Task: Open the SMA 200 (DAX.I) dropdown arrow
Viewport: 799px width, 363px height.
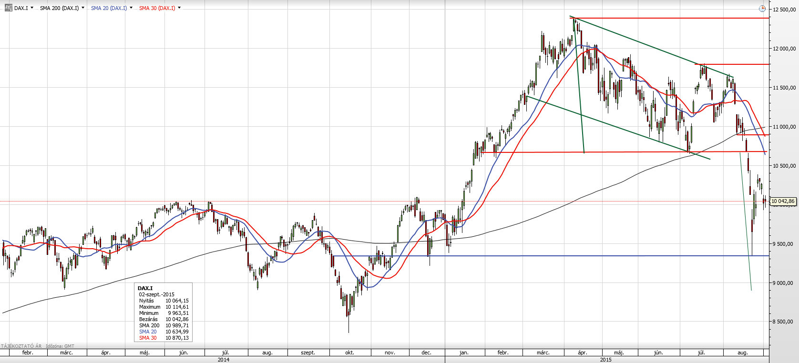Action: [x=83, y=8]
